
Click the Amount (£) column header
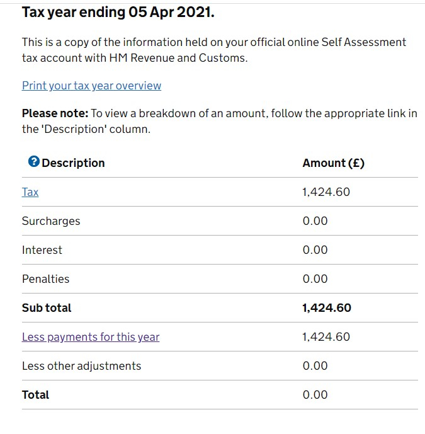[333, 163]
